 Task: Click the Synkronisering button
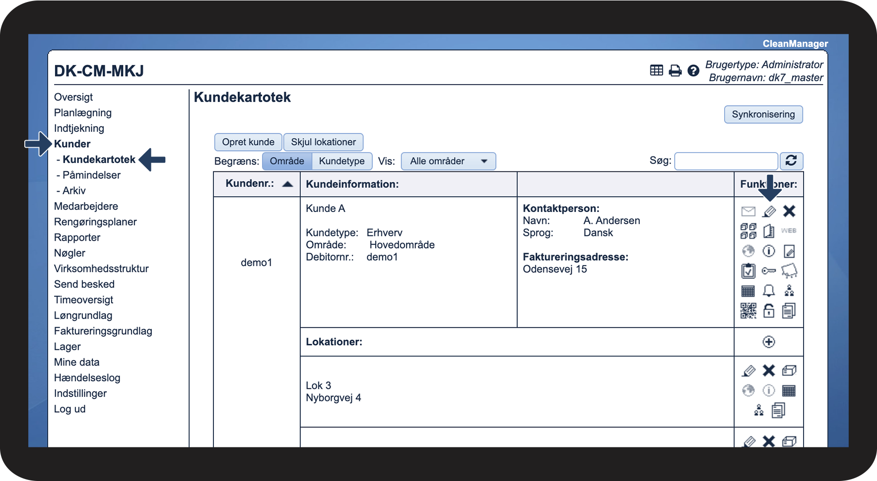[763, 114]
